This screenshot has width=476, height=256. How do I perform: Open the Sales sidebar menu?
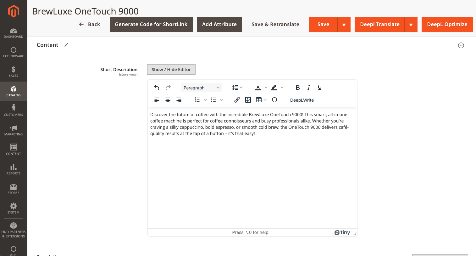point(14,72)
